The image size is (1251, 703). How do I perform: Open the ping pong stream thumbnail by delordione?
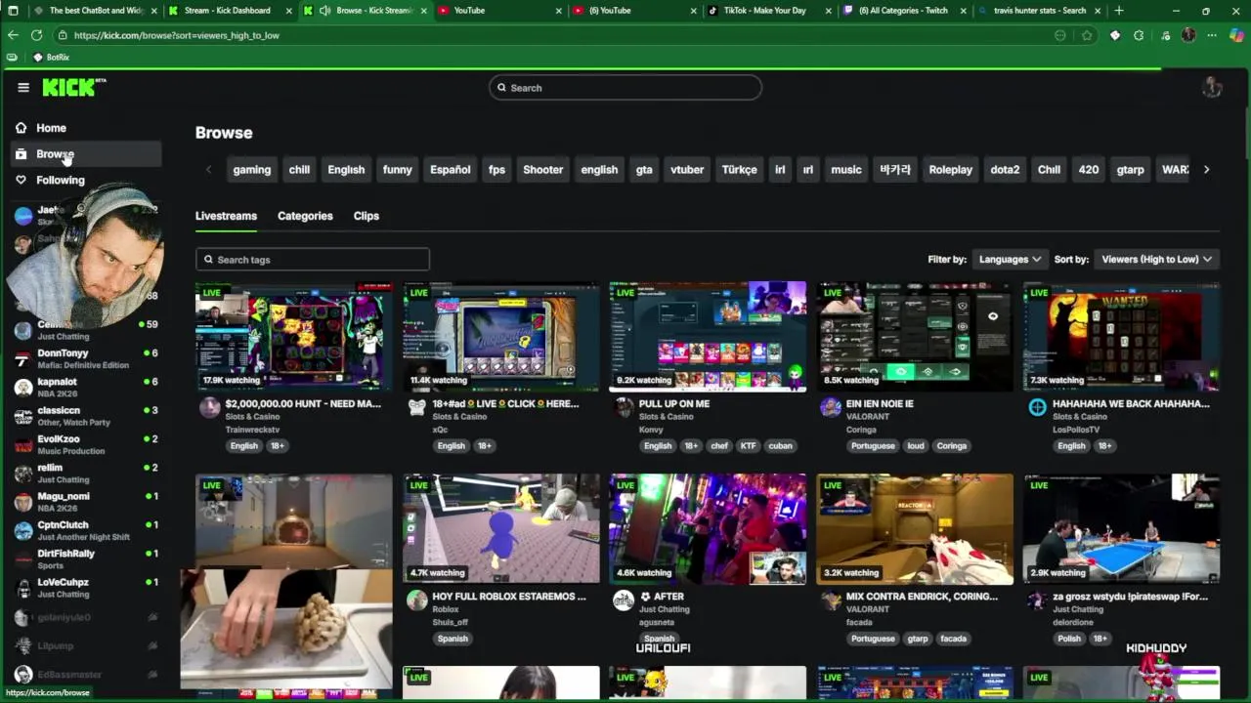[1121, 528]
